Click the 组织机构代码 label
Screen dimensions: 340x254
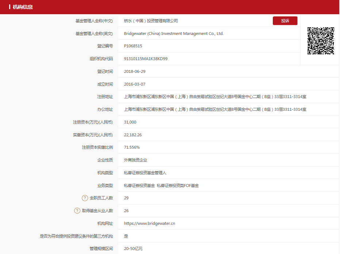click(x=101, y=59)
